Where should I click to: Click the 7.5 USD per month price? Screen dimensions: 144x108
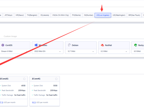pos(8,102)
